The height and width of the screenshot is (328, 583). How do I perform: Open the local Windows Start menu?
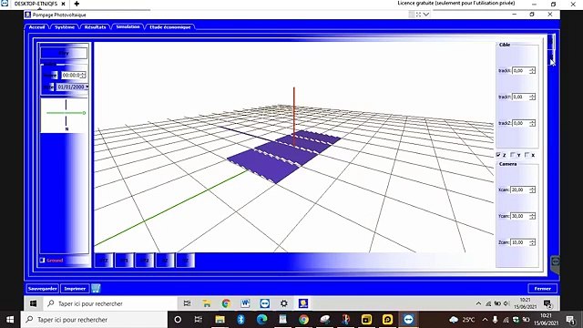tap(10, 320)
